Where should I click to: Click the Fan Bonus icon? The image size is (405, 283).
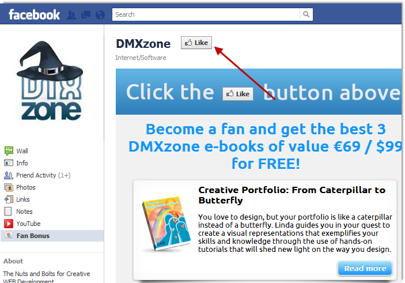pyautogui.click(x=9, y=235)
